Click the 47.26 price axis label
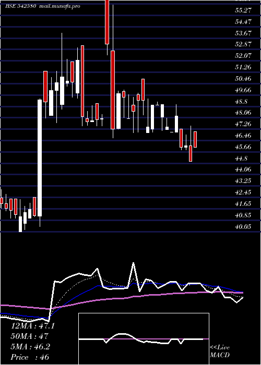 [244, 124]
